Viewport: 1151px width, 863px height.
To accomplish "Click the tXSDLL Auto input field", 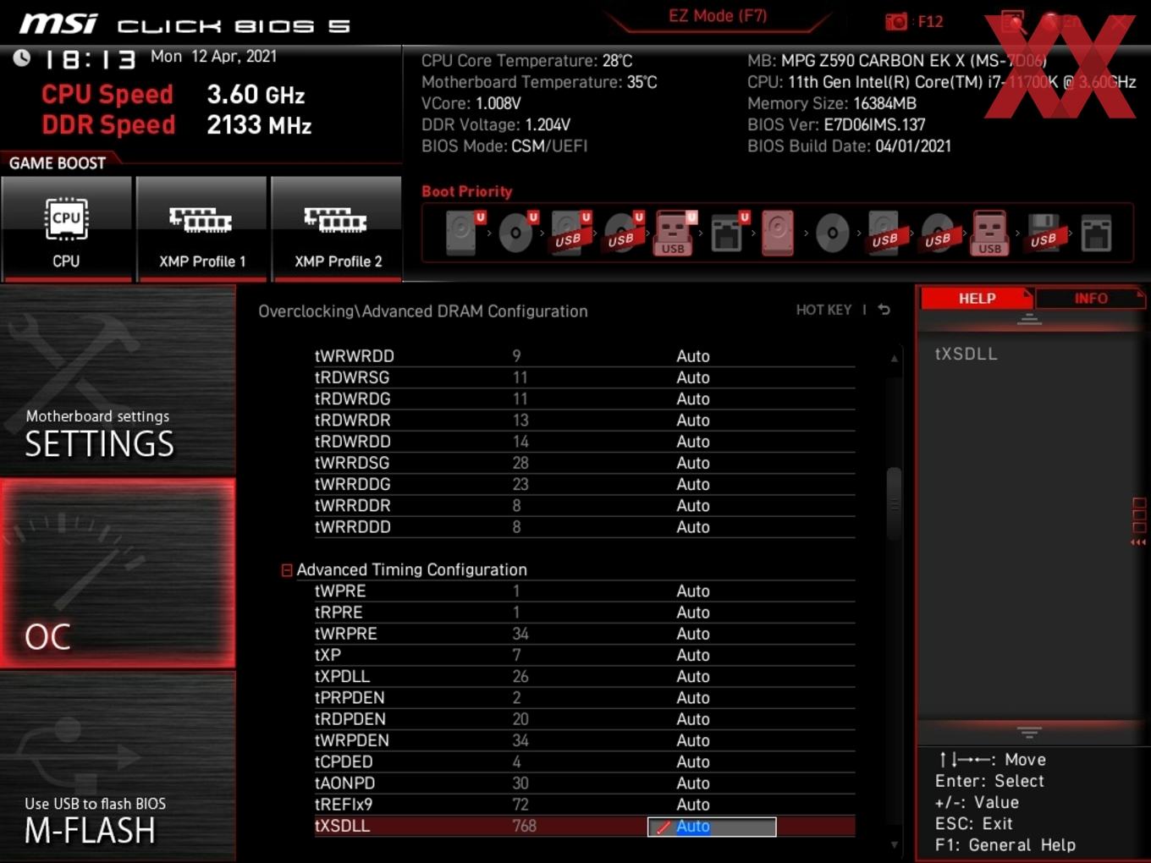I will [712, 827].
